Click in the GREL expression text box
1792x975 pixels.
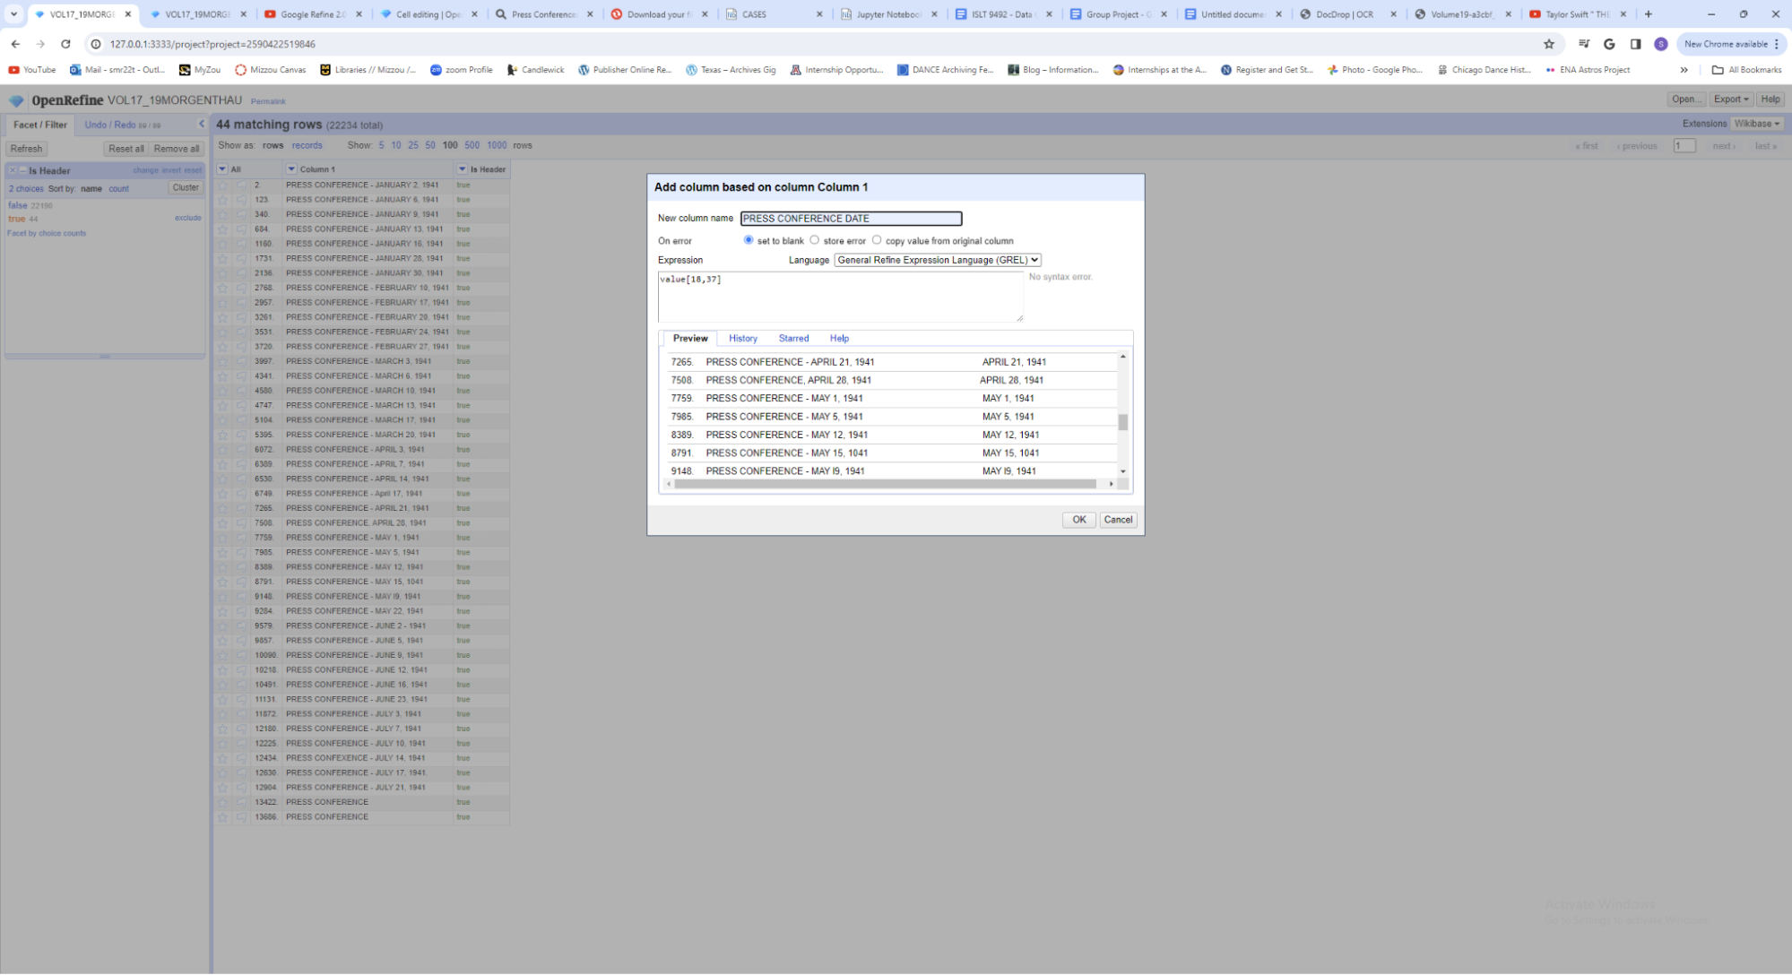pos(840,297)
